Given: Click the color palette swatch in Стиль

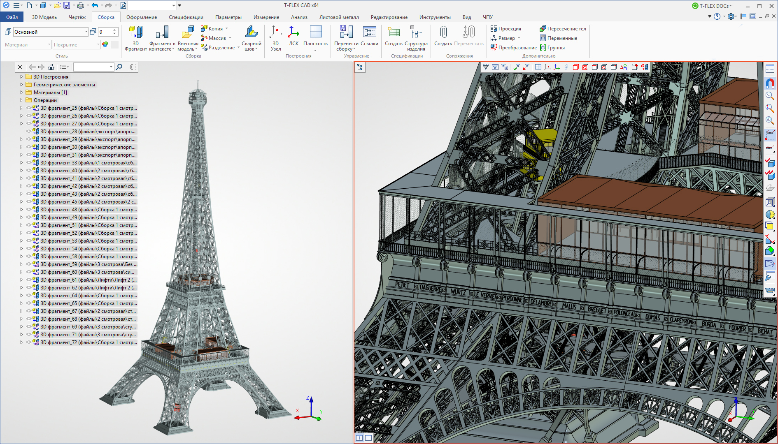Looking at the screenshot, I should pos(105,44).
